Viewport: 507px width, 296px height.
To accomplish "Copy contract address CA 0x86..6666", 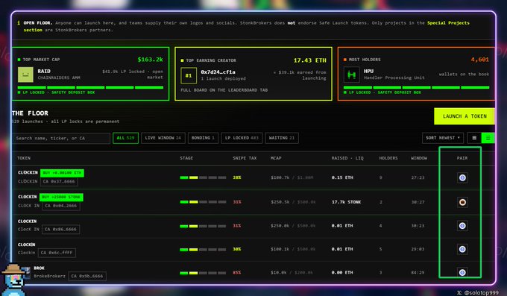I will [60, 230].
